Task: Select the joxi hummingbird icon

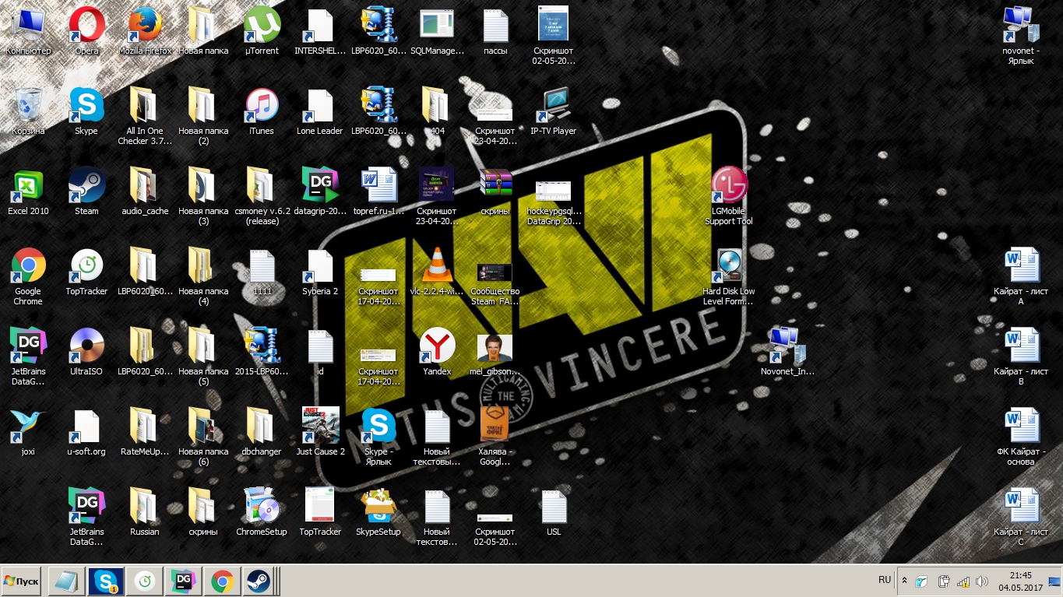Action: 28,427
